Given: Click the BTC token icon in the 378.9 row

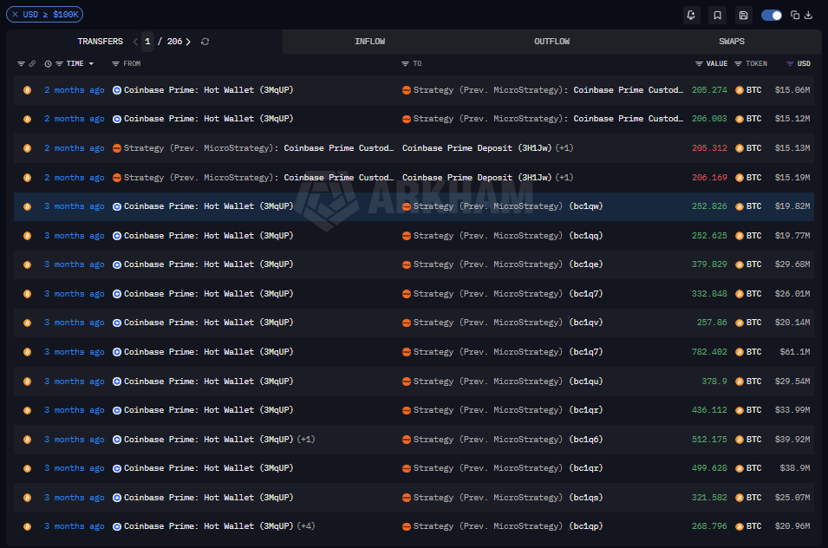Looking at the screenshot, I should (740, 382).
